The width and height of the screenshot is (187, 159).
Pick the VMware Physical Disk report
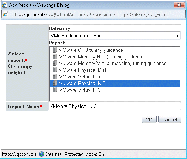click(83, 70)
